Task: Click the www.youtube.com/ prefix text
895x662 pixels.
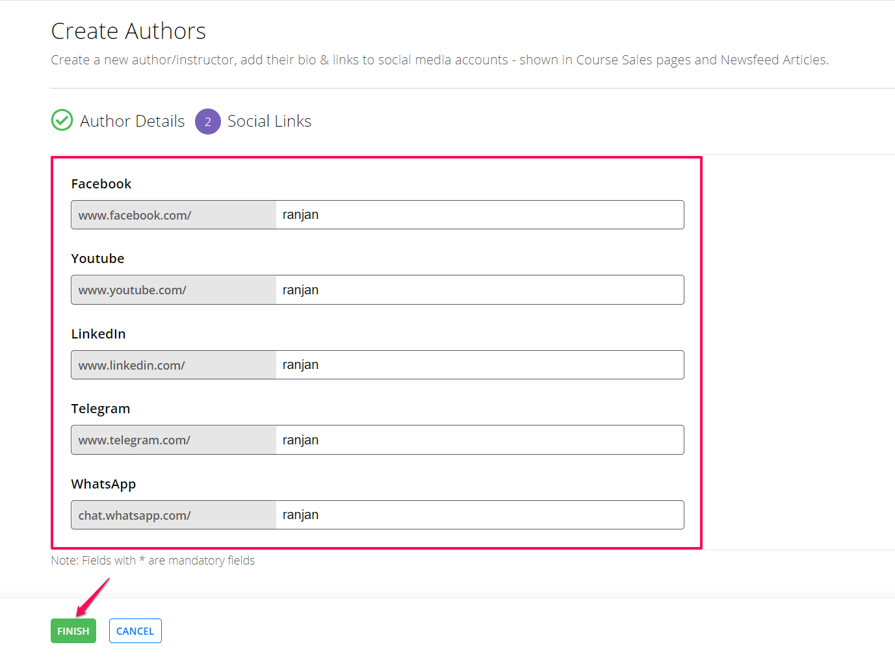Action: coord(133,290)
